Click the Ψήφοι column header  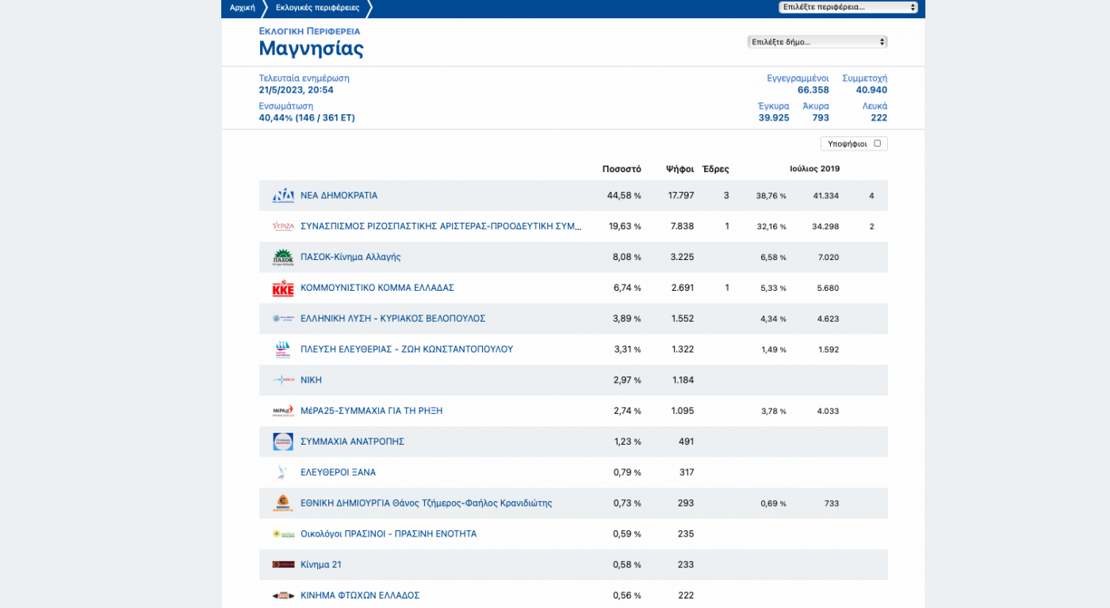coord(679,169)
